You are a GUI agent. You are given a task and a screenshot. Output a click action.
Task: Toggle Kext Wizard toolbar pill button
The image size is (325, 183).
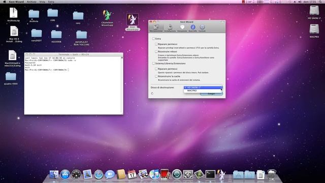tap(222, 22)
